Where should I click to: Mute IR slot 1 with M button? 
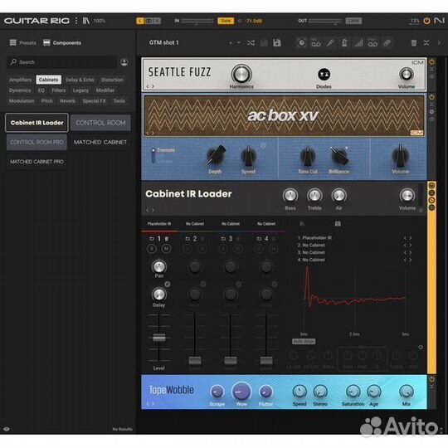click(x=166, y=249)
